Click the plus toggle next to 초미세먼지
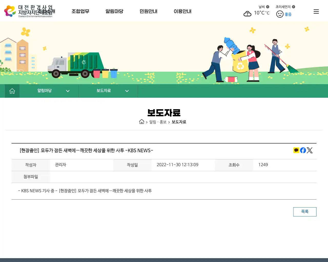 [293, 7]
